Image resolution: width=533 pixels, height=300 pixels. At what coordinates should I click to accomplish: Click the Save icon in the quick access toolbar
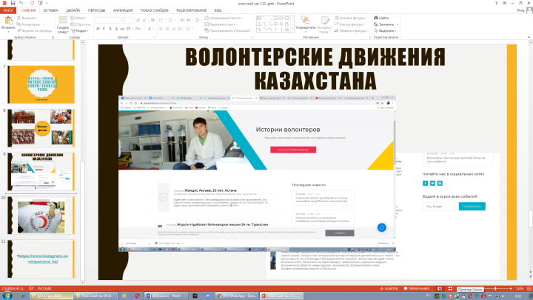13,3
